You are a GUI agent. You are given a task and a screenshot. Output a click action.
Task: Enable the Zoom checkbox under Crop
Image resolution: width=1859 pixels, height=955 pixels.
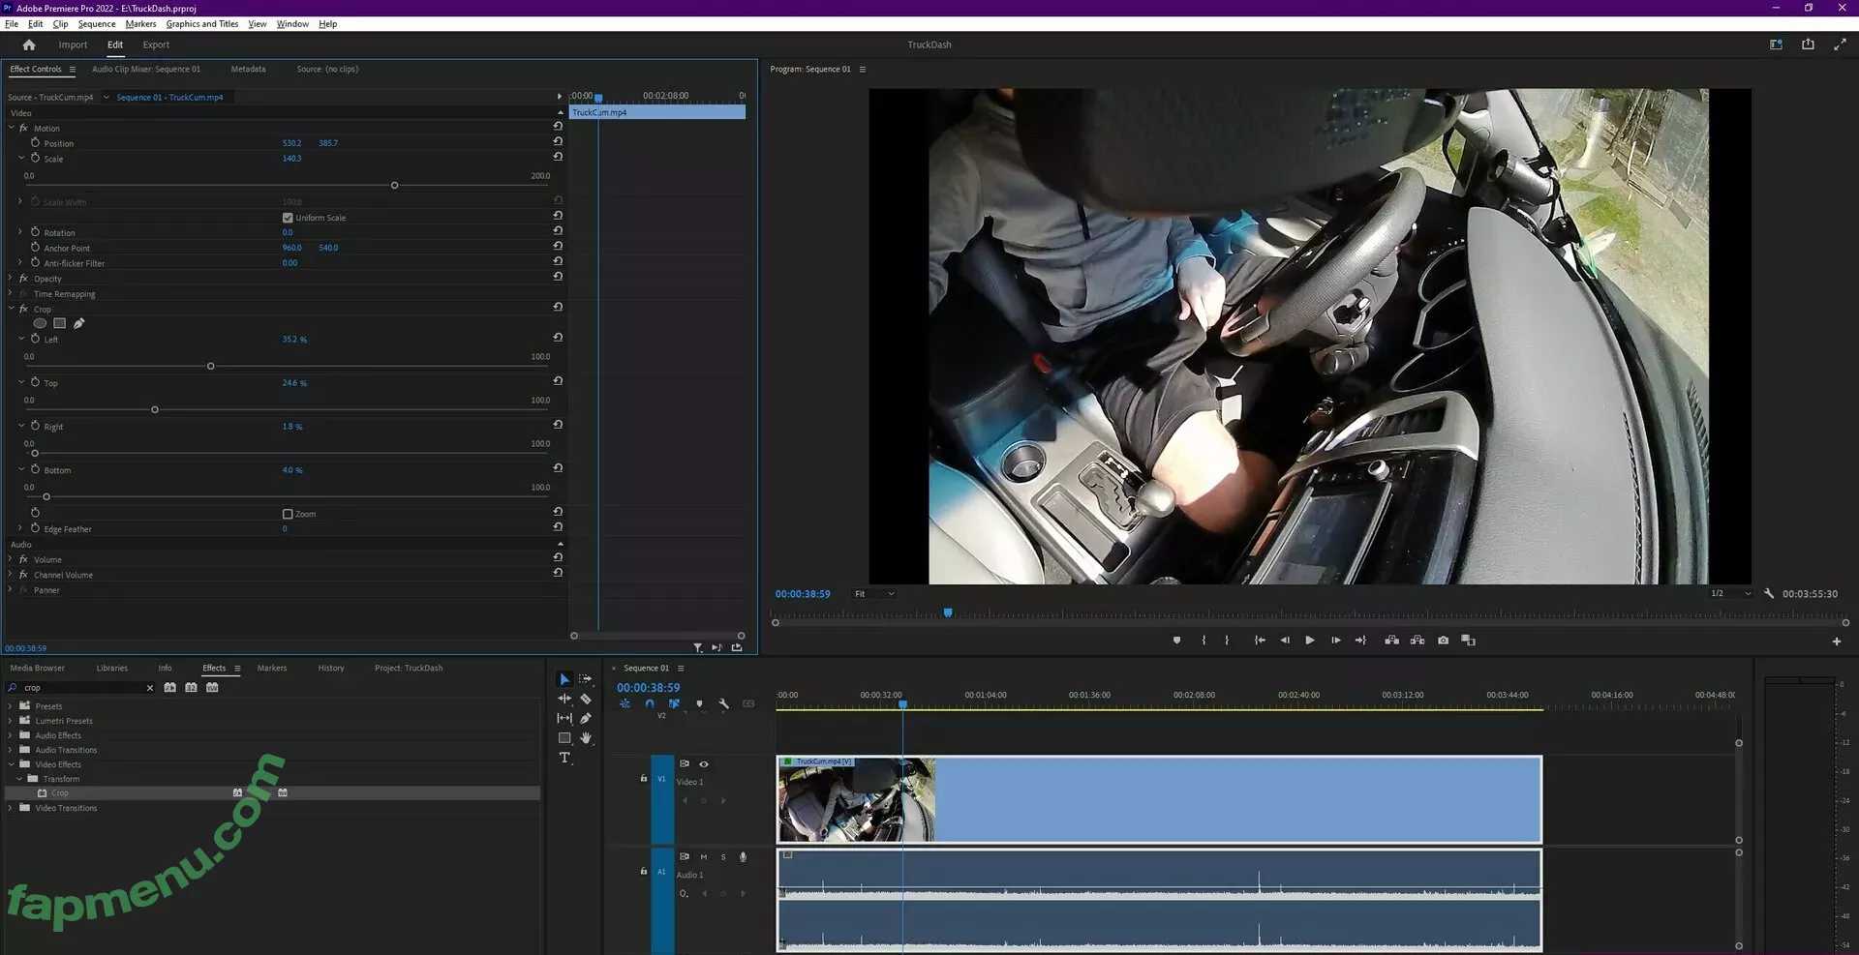(288, 514)
